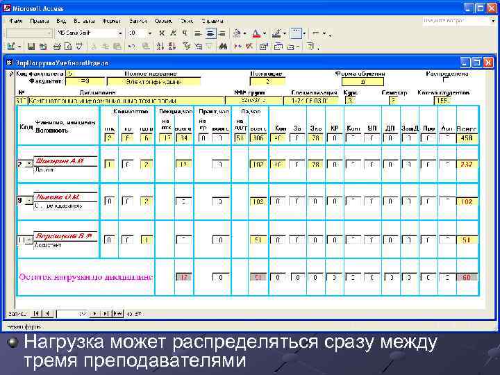Viewport: 500px width, 375px height.
Task: Center text using the alignment icon
Action: pos(210,33)
